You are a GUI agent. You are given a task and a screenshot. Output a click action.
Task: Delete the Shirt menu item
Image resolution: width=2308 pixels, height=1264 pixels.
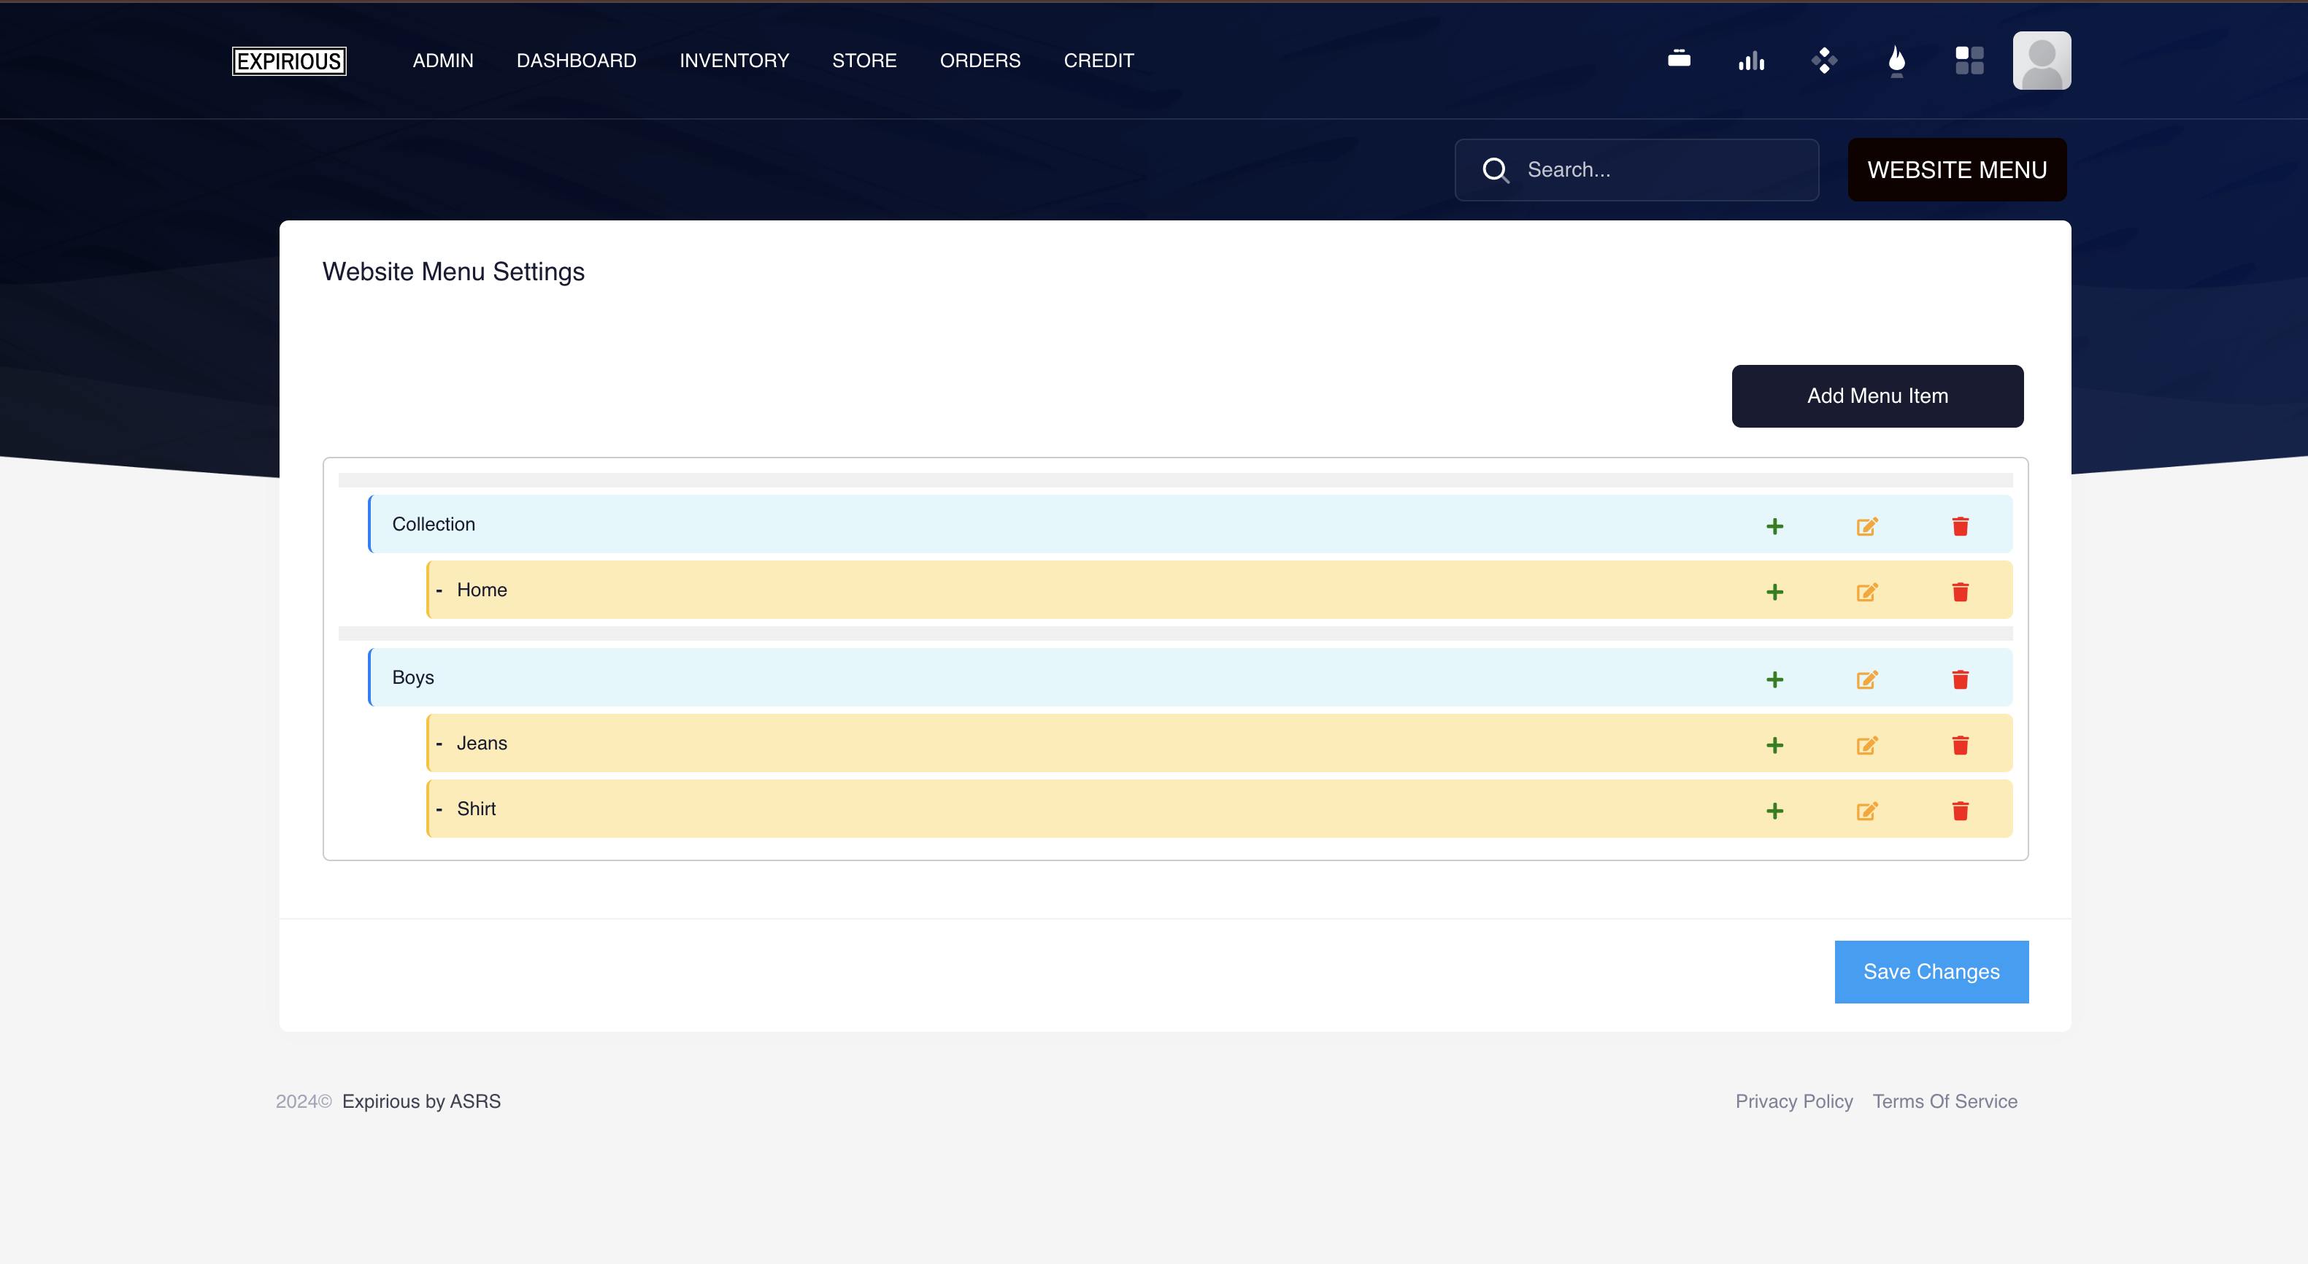1961,811
